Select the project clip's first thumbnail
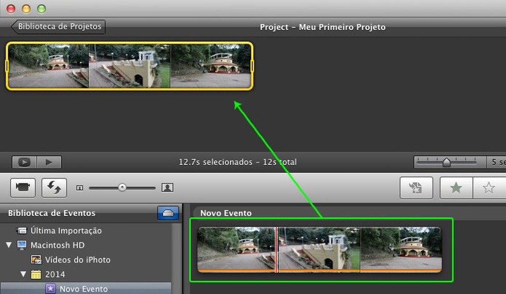This screenshot has width=506, height=294. 48,66
